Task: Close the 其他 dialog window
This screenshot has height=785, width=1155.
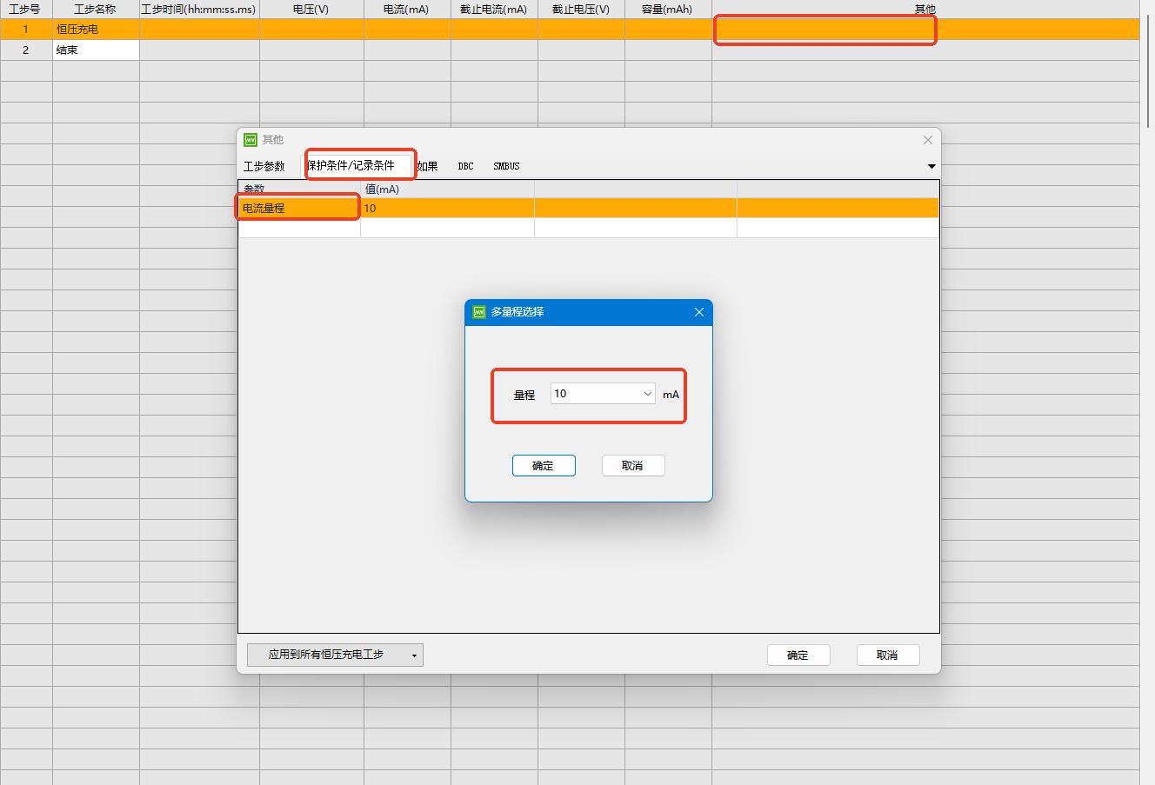Action: (927, 140)
